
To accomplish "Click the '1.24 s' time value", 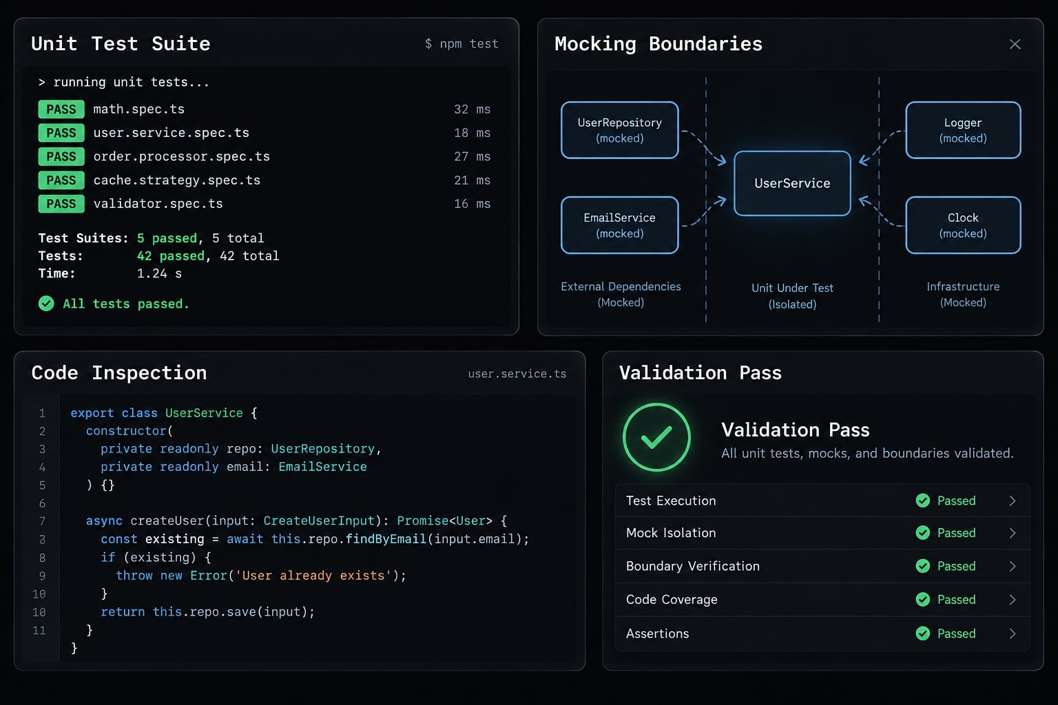I will [159, 273].
